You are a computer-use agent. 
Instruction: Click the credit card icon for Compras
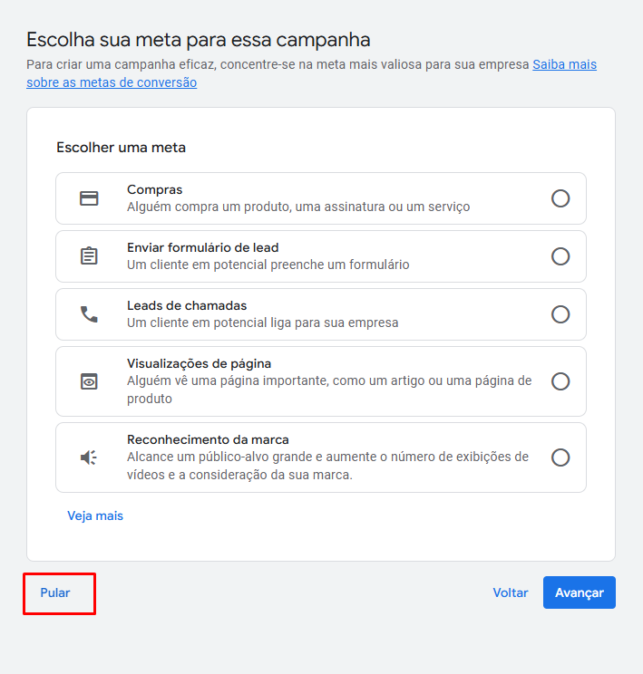pos(89,198)
